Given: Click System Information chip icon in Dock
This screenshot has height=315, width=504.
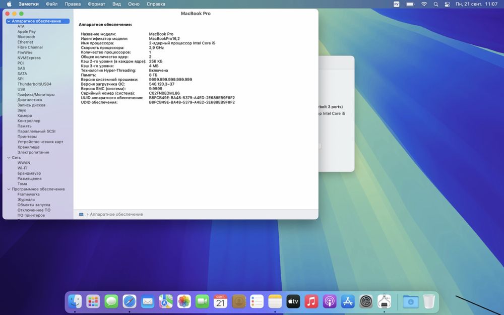Looking at the screenshot, I should click(x=384, y=301).
